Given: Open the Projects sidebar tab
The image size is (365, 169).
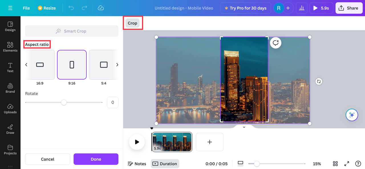Looking at the screenshot, I should coord(10,150).
